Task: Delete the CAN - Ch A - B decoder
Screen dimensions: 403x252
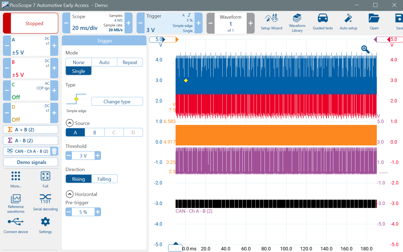Action: pyautogui.click(x=54, y=151)
